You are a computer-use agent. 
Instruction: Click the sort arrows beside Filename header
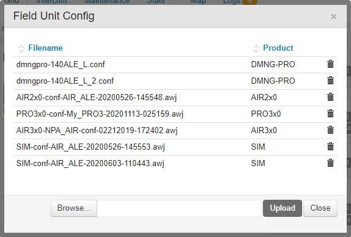point(21,48)
